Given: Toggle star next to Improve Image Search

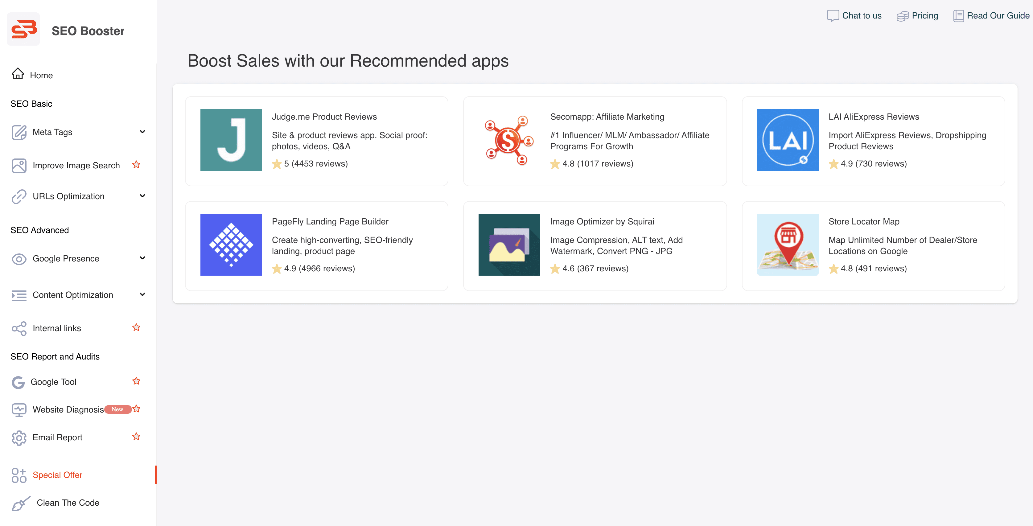Looking at the screenshot, I should pyautogui.click(x=136, y=165).
